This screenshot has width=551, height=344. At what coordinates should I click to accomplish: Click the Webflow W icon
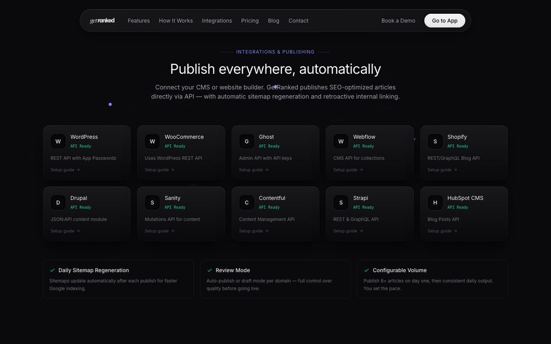pos(341,141)
